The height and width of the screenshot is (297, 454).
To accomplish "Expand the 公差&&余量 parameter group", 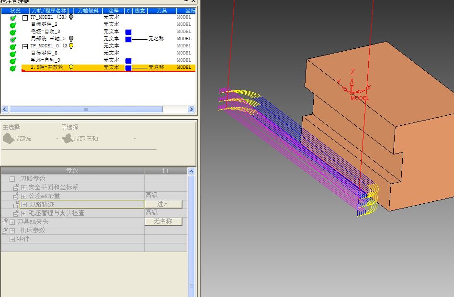I will click(24, 197).
